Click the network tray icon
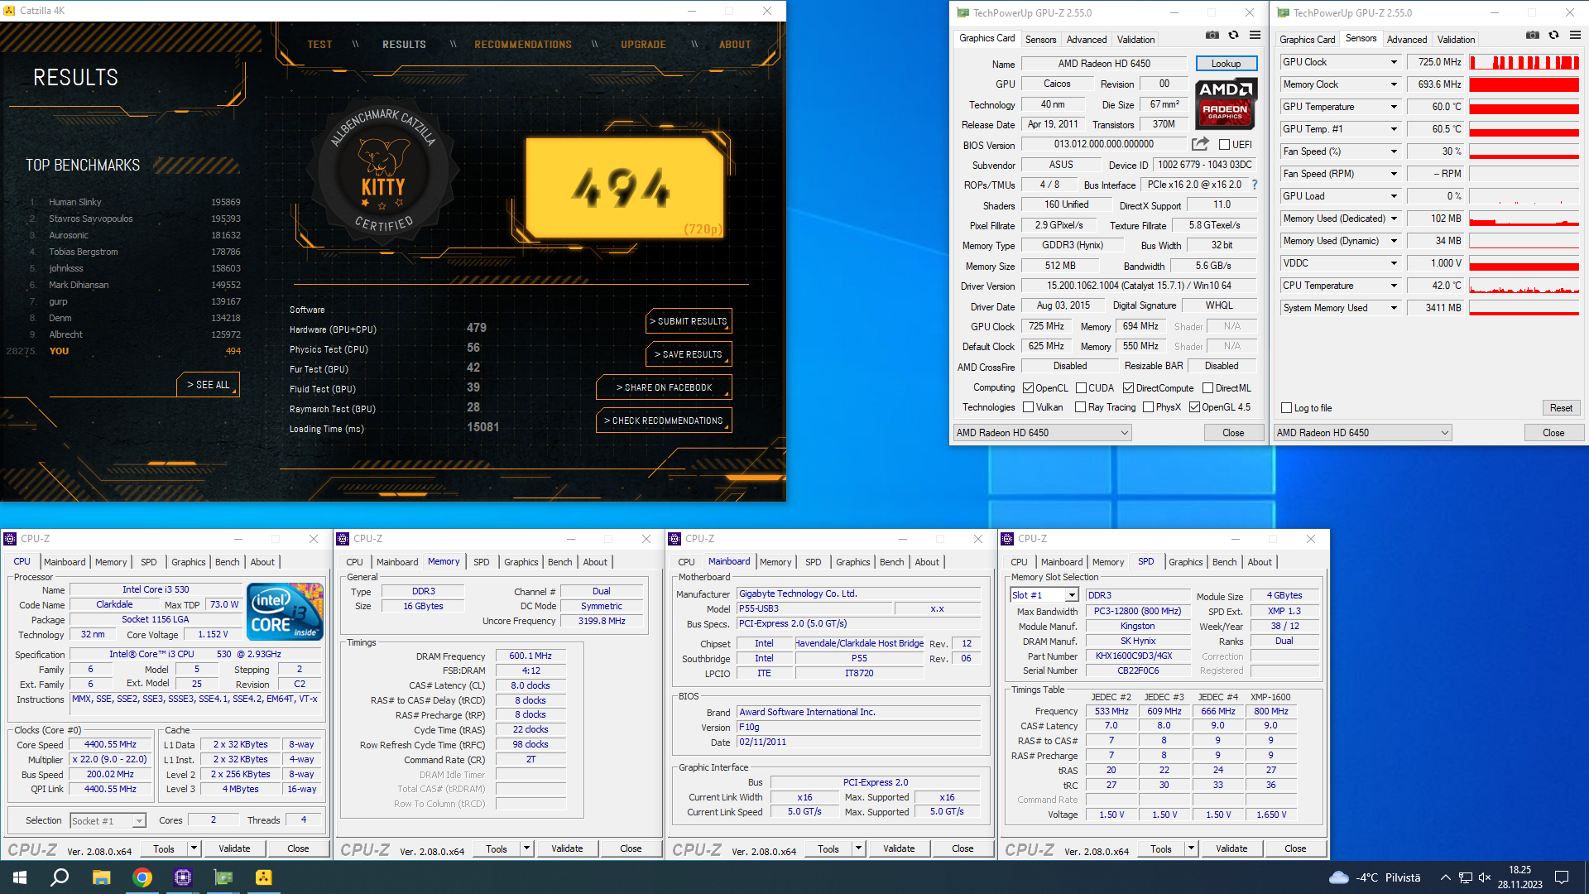1589x894 pixels. coord(1465,877)
